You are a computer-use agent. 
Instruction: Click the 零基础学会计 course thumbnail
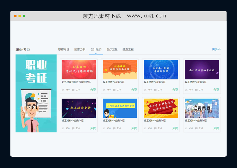78,108
